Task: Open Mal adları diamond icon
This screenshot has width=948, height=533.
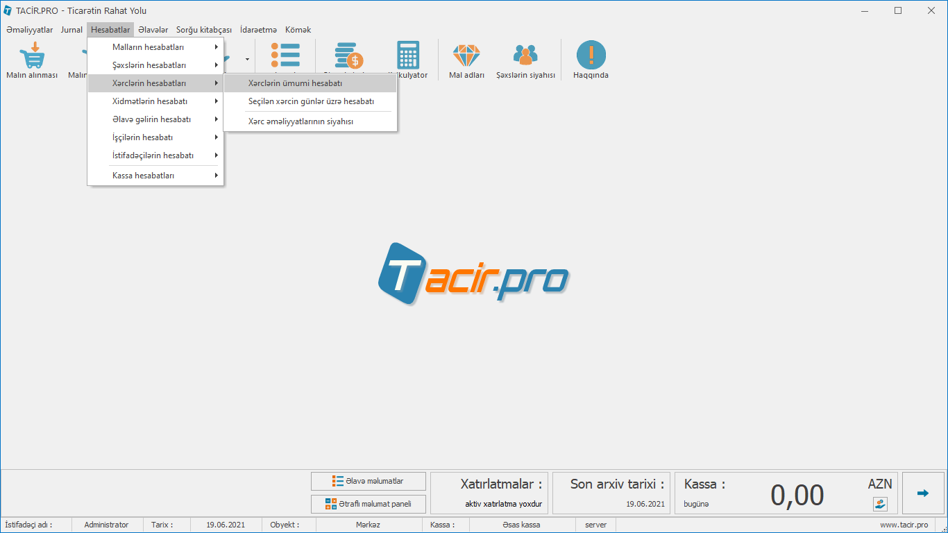Action: click(x=466, y=56)
